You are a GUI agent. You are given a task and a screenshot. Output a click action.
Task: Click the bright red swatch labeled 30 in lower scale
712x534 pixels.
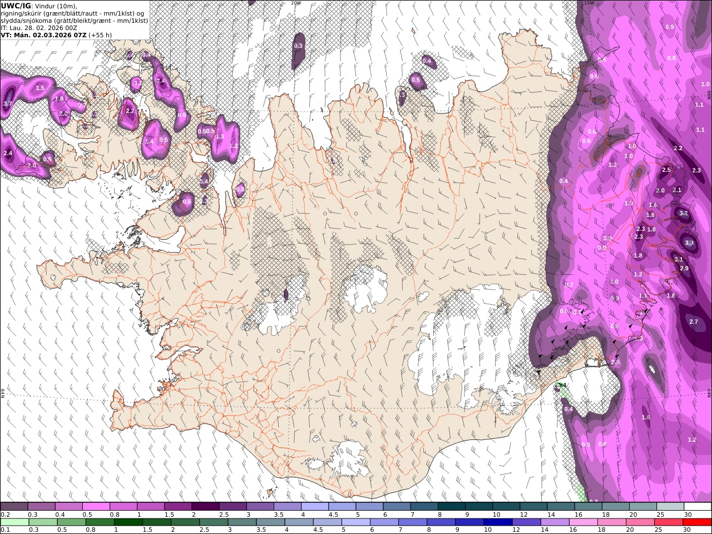coord(697,522)
